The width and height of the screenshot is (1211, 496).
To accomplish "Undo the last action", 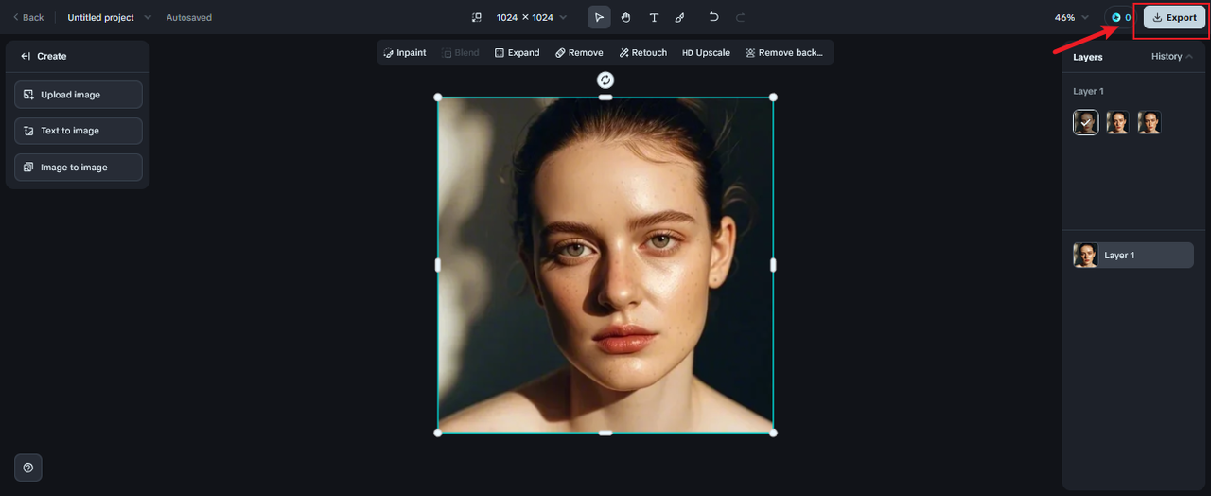I will [x=713, y=18].
